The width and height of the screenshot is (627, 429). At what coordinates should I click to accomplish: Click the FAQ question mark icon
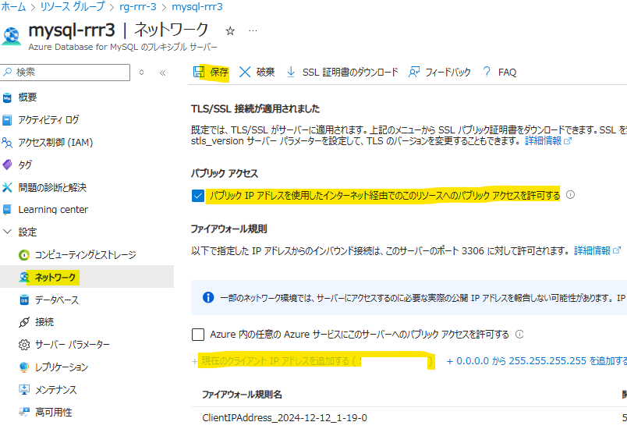[487, 72]
